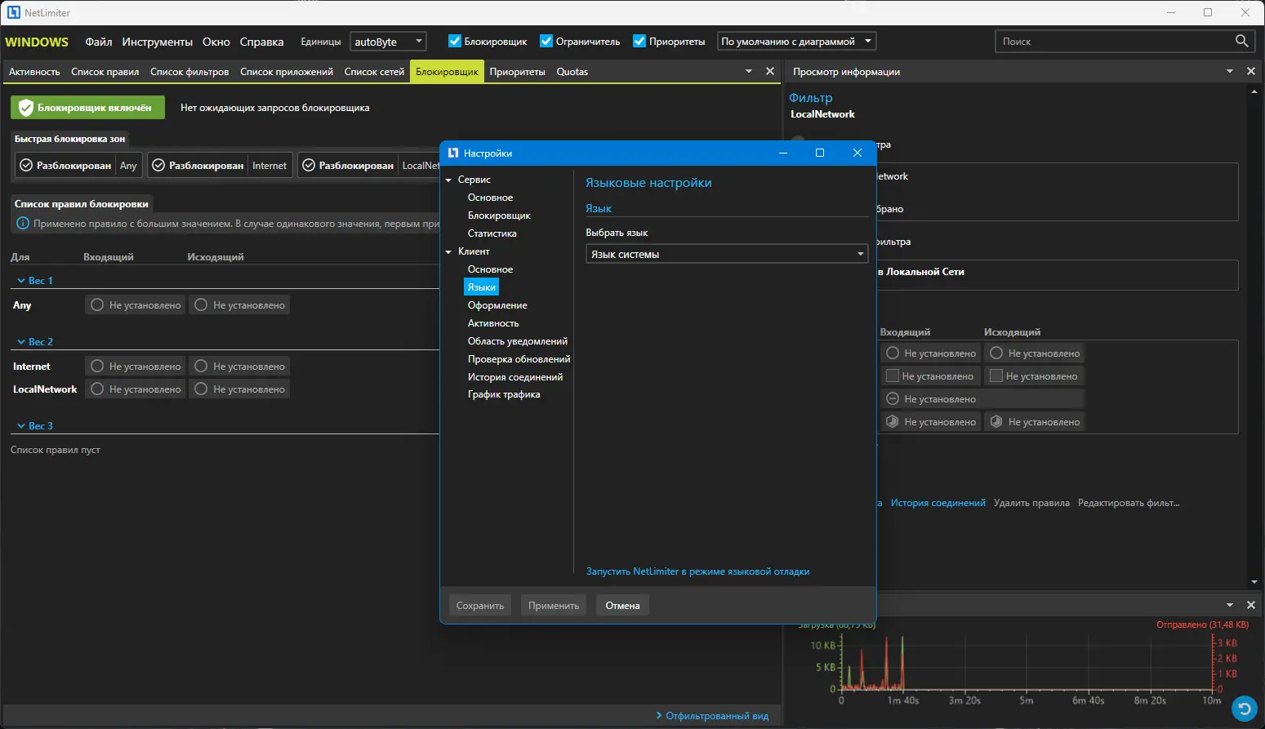Click the info icon beside rule notice
The image size is (1265, 729).
pos(23,224)
